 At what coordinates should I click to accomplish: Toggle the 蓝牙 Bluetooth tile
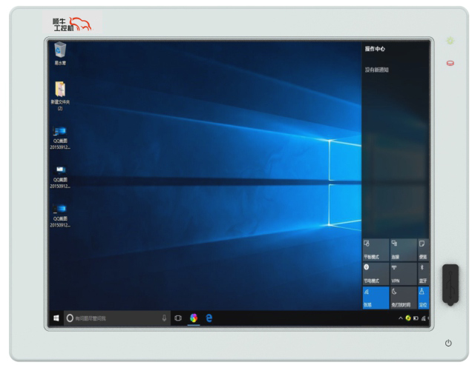[423, 274]
